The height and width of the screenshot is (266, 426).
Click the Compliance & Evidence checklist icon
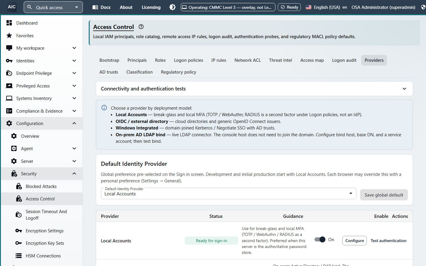tap(9, 111)
